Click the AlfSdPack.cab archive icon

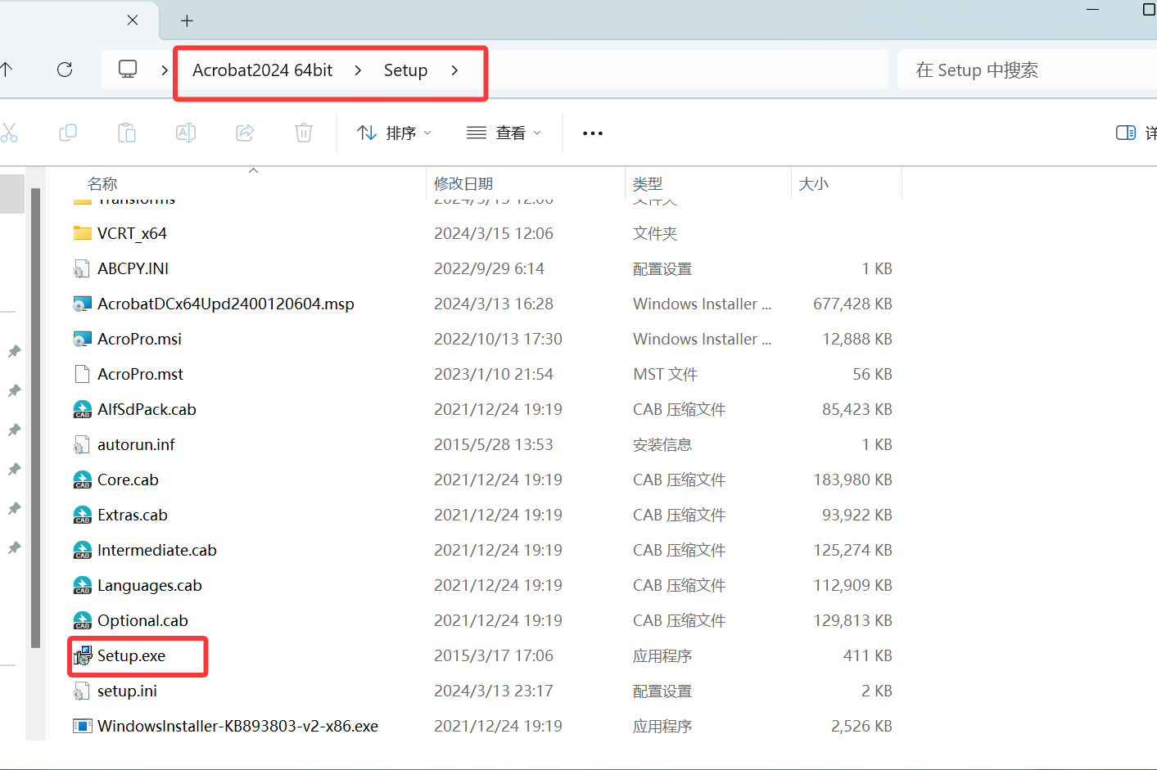pos(82,409)
